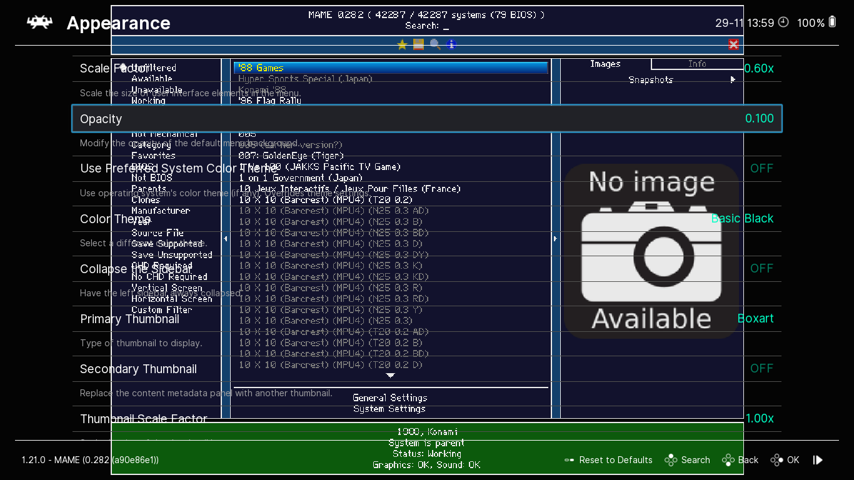Toggle Secondary Thumbnail OFF value
This screenshot has height=480, width=854.
point(761,369)
